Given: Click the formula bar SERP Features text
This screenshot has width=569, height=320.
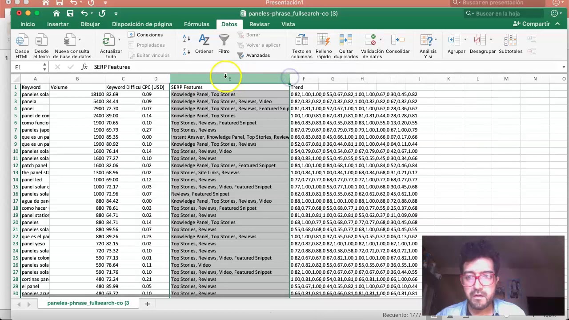Looking at the screenshot, I should pyautogui.click(x=112, y=67).
